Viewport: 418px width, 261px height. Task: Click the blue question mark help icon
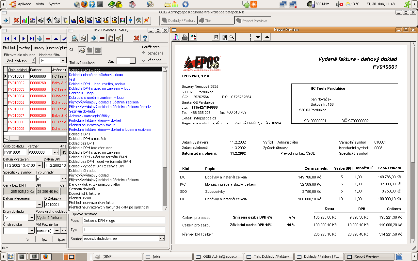click(x=145, y=38)
